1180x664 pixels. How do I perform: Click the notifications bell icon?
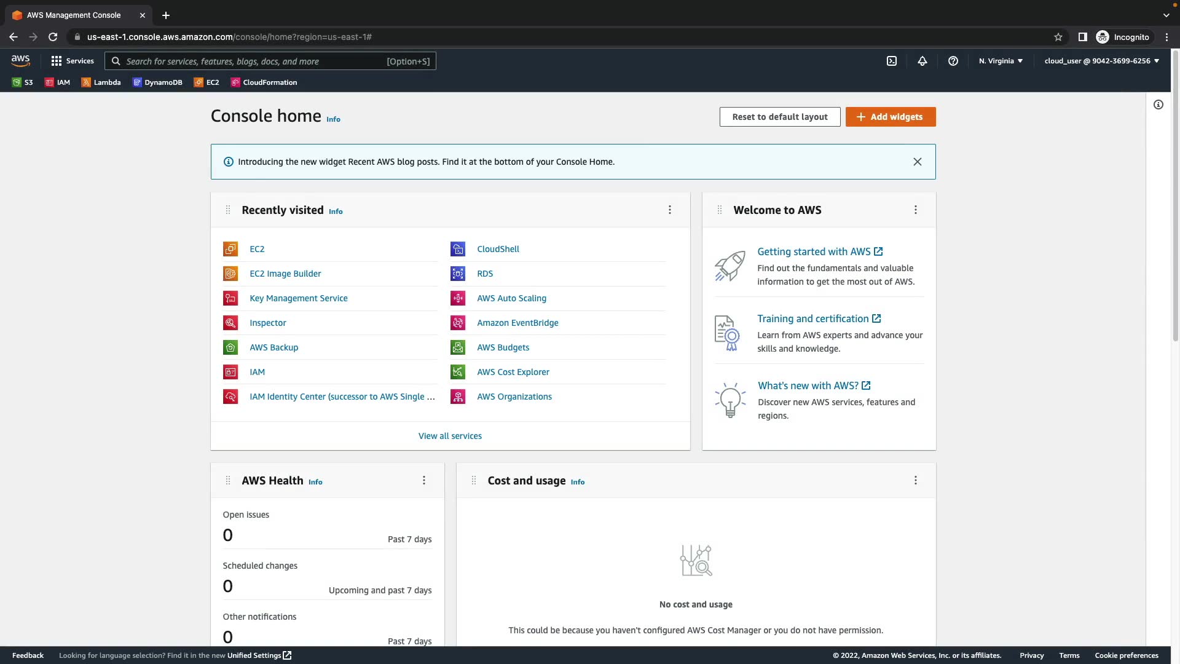point(922,61)
